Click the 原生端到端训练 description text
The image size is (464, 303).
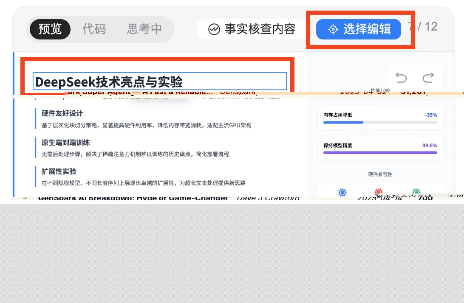pyautogui.click(x=135, y=154)
